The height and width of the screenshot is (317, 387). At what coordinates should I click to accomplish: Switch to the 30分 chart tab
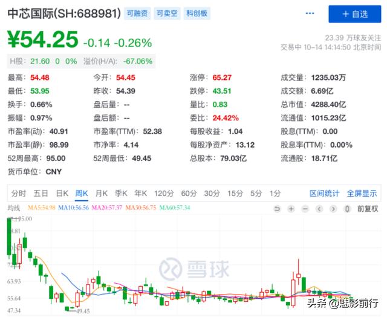pos(212,194)
